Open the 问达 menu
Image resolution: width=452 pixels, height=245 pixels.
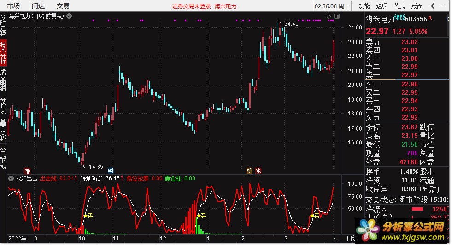point(38,6)
